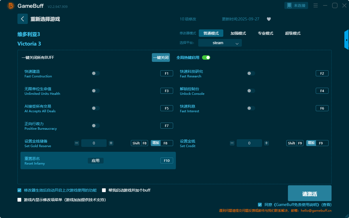Screen dimensions: 349x218
Task: Click the GameBuff logo icon
Action: tap(11, 6)
